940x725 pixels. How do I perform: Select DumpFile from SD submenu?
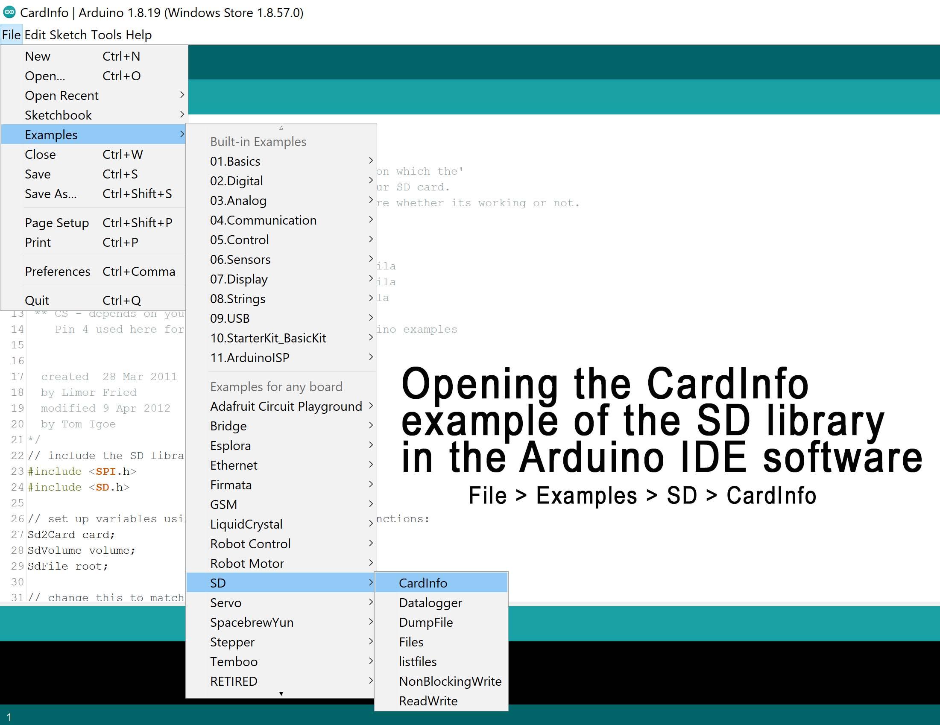[428, 624]
